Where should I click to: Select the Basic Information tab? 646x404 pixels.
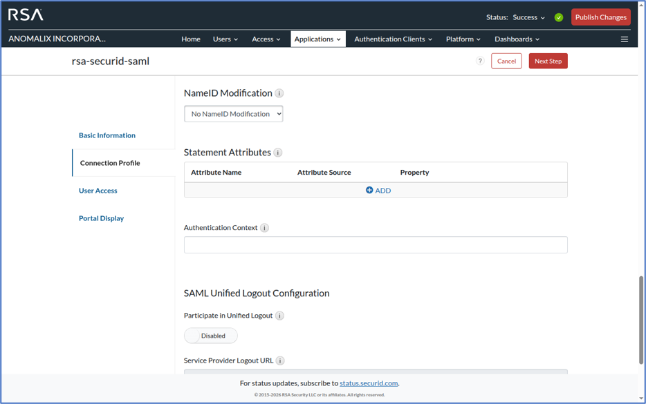pyautogui.click(x=107, y=135)
